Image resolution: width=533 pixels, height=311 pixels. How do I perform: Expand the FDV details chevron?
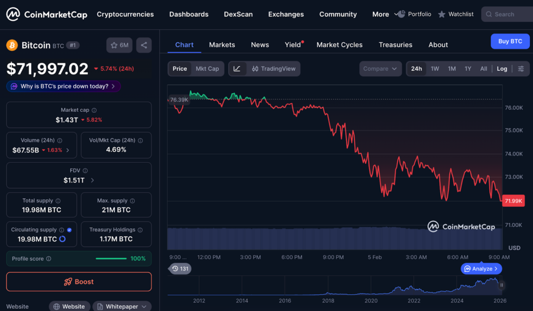pyautogui.click(x=93, y=180)
